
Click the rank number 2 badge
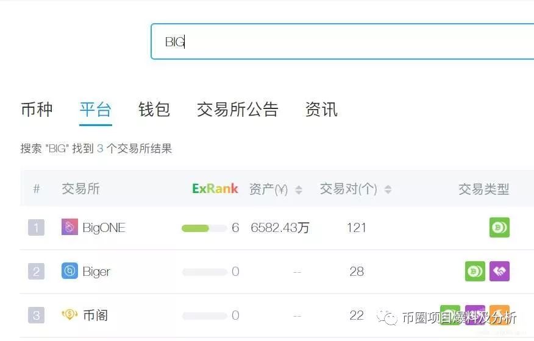click(36, 271)
